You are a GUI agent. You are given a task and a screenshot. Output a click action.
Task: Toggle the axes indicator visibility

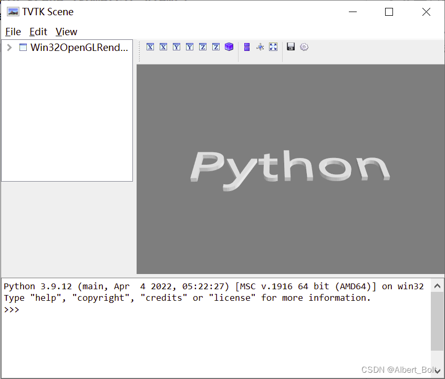[260, 47]
